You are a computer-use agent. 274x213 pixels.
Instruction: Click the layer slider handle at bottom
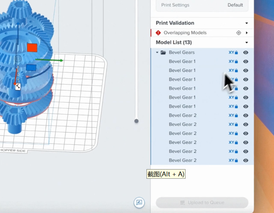coord(136,121)
